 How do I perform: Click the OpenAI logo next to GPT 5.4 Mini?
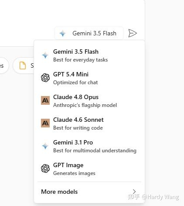45,78
